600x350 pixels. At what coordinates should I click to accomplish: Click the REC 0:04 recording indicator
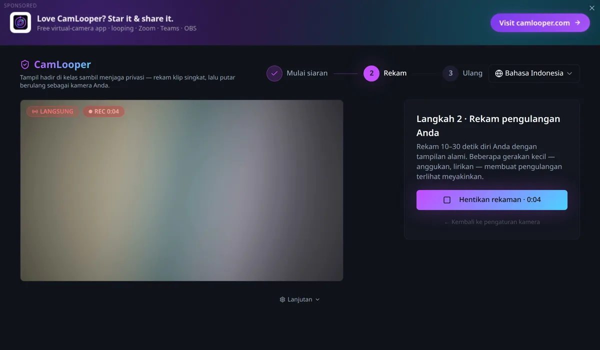[x=103, y=111]
